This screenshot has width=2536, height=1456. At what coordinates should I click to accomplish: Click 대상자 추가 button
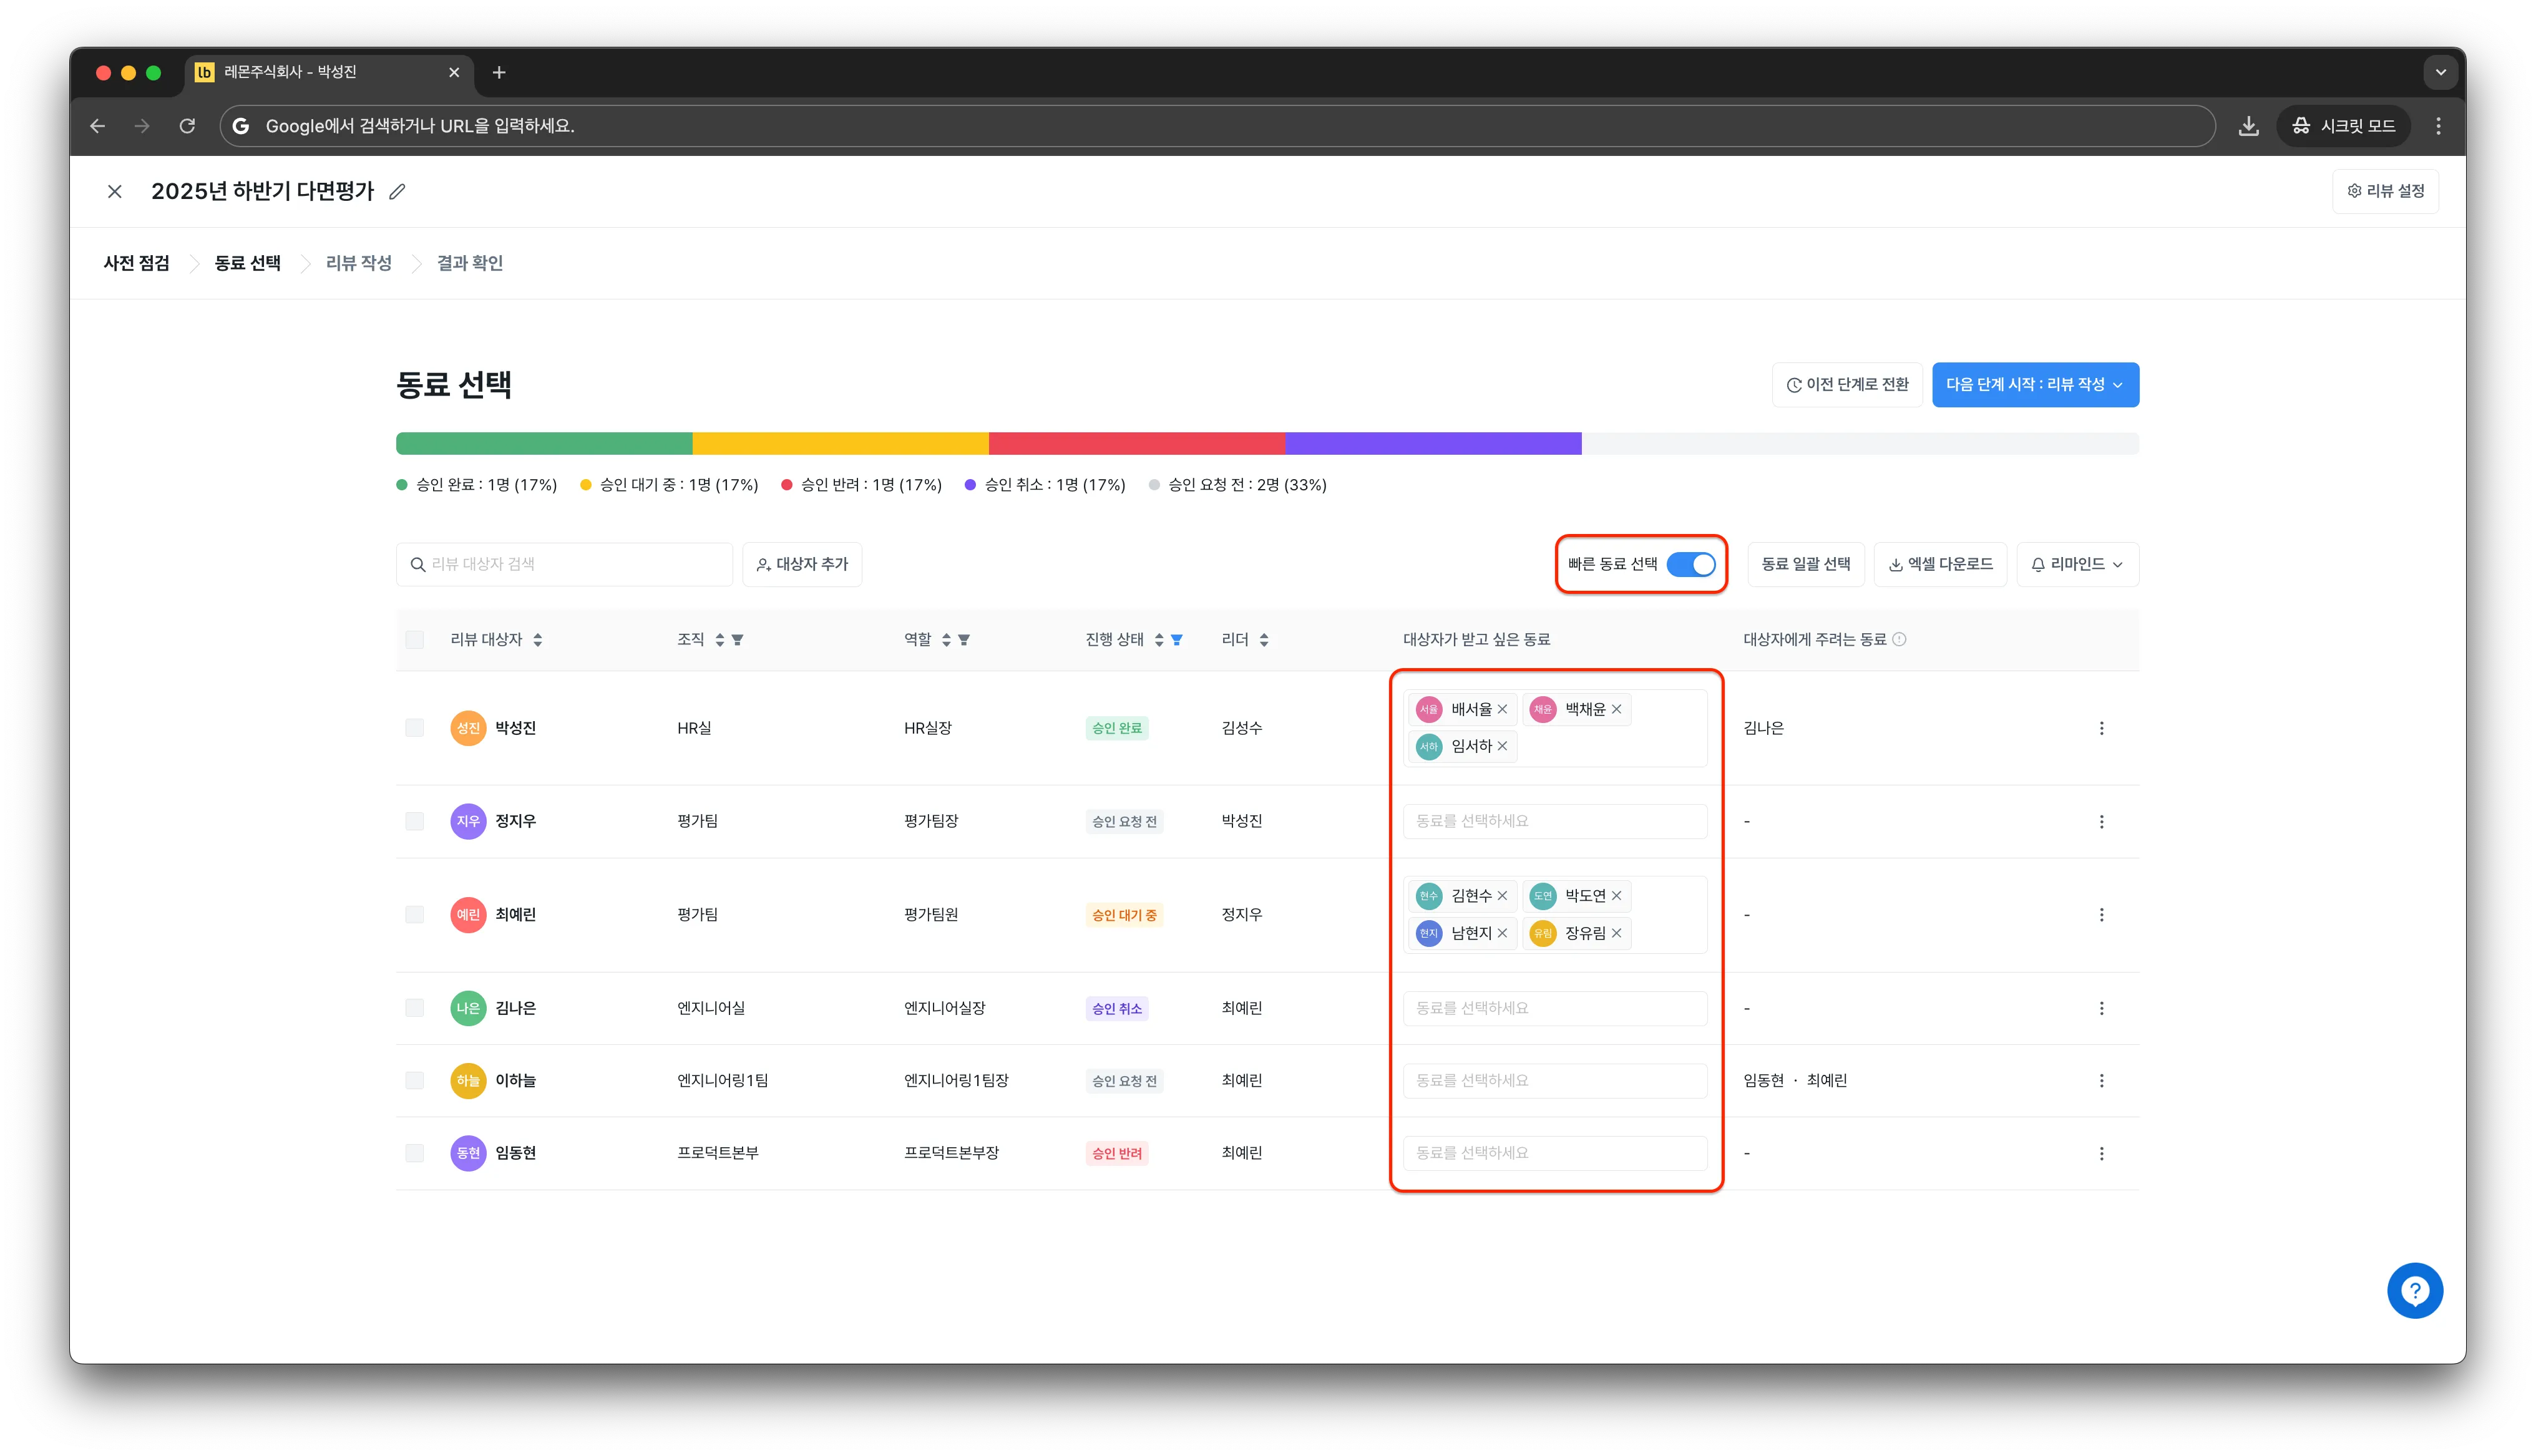802,564
